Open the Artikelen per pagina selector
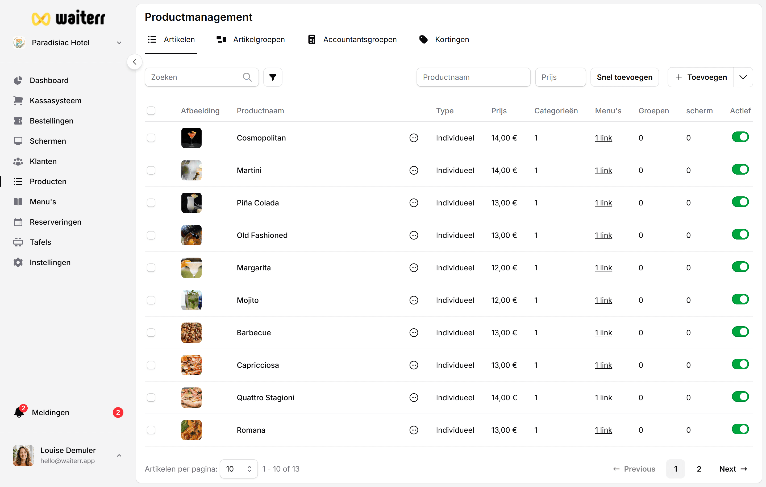The image size is (766, 487). coord(239,469)
